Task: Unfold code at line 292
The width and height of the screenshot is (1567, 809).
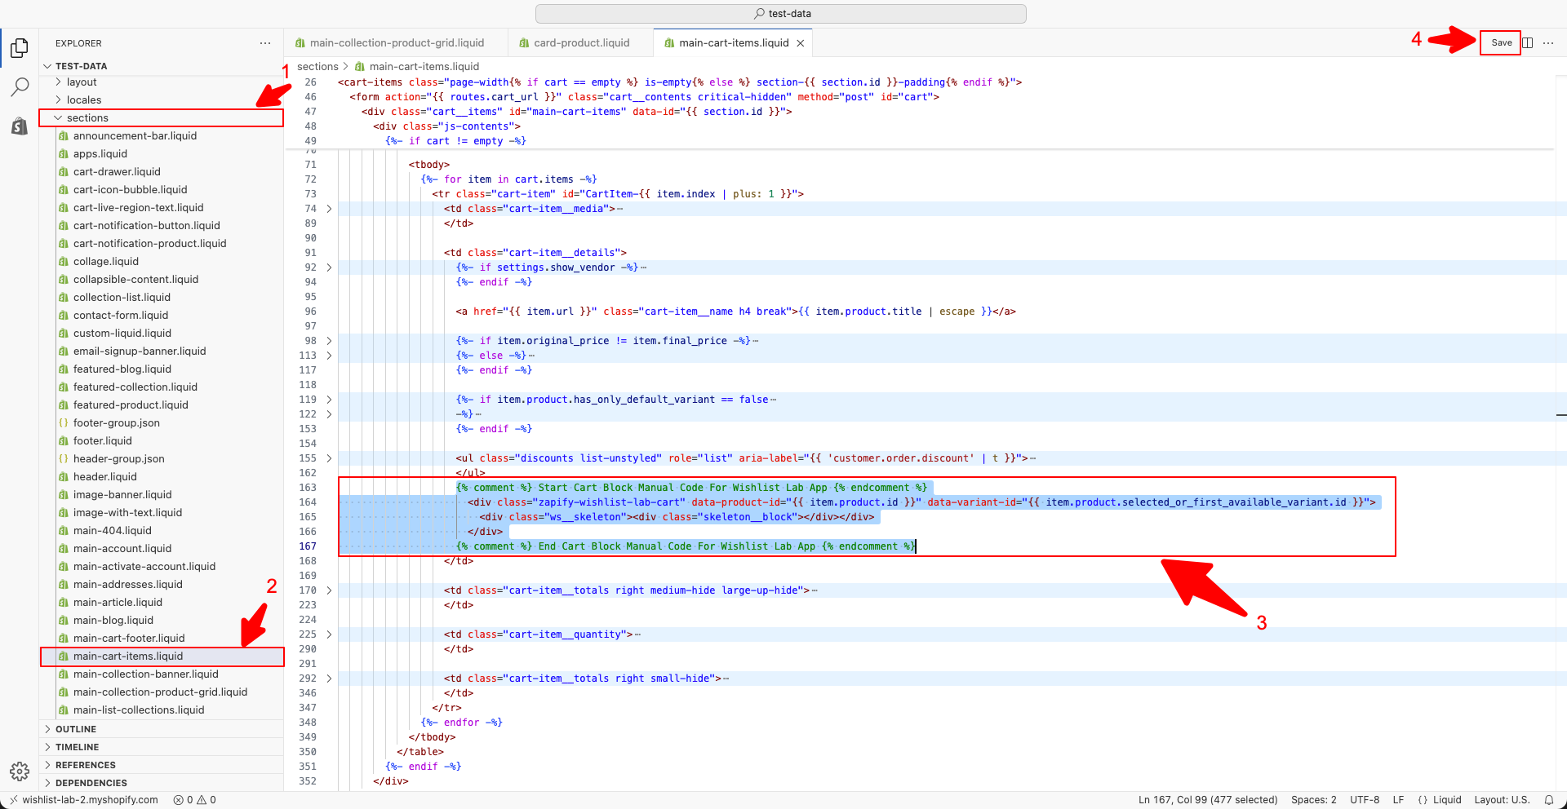Action: pos(329,679)
